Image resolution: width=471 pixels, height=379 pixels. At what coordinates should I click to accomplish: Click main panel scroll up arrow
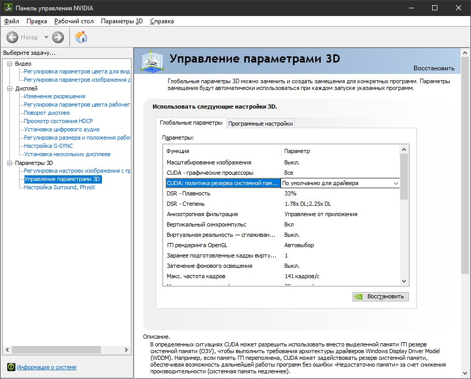(x=465, y=53)
